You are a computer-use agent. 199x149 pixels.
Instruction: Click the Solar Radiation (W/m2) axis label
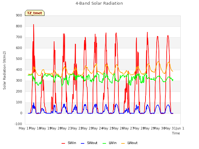point(4,70)
